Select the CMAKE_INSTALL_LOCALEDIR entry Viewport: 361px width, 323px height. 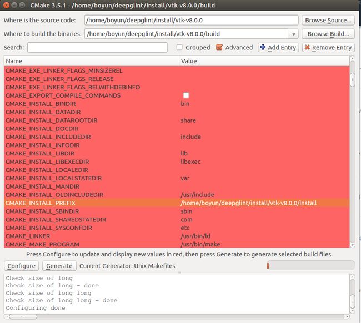(47, 170)
